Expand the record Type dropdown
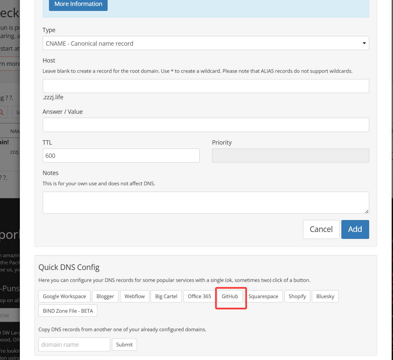 click(206, 43)
